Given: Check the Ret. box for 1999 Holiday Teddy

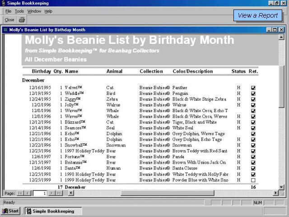Looking at the screenshot, I should pos(253,180).
